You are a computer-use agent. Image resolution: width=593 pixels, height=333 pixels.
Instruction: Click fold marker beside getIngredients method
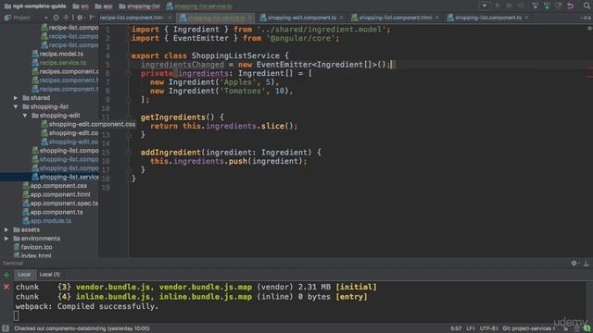129,117
